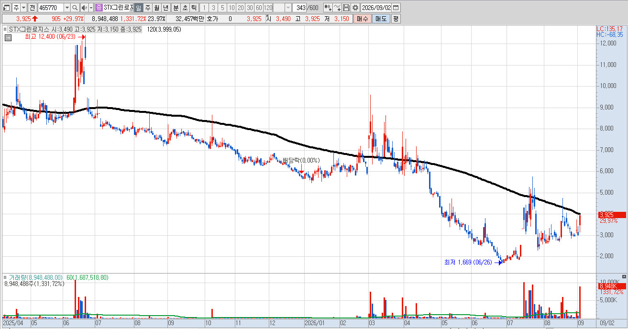The image size is (628, 329).
Task: Switch to monthly (월) period
Action: coord(156,8)
